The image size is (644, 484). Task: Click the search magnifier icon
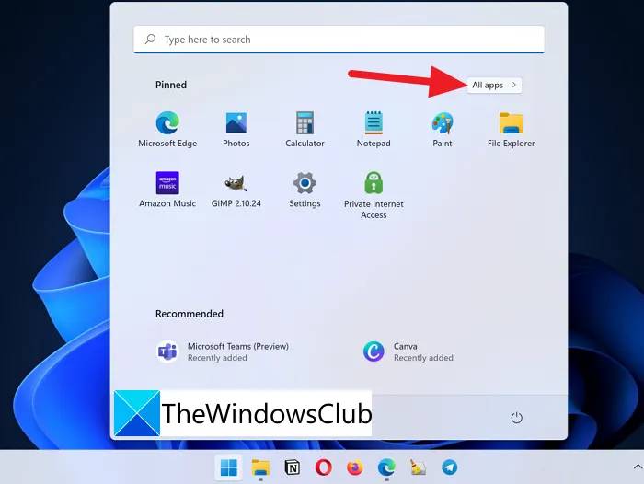(150, 39)
